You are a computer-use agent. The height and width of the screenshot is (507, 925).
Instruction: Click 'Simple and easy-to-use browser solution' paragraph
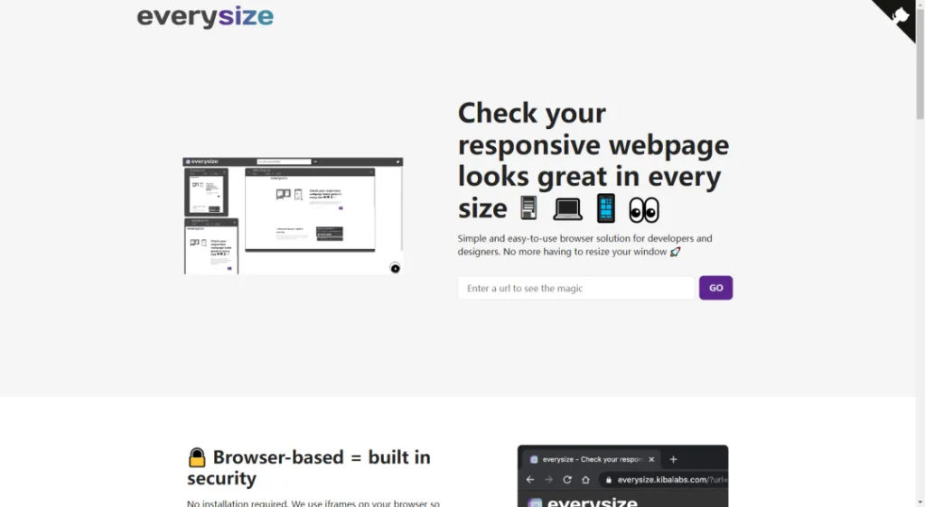[x=585, y=245]
